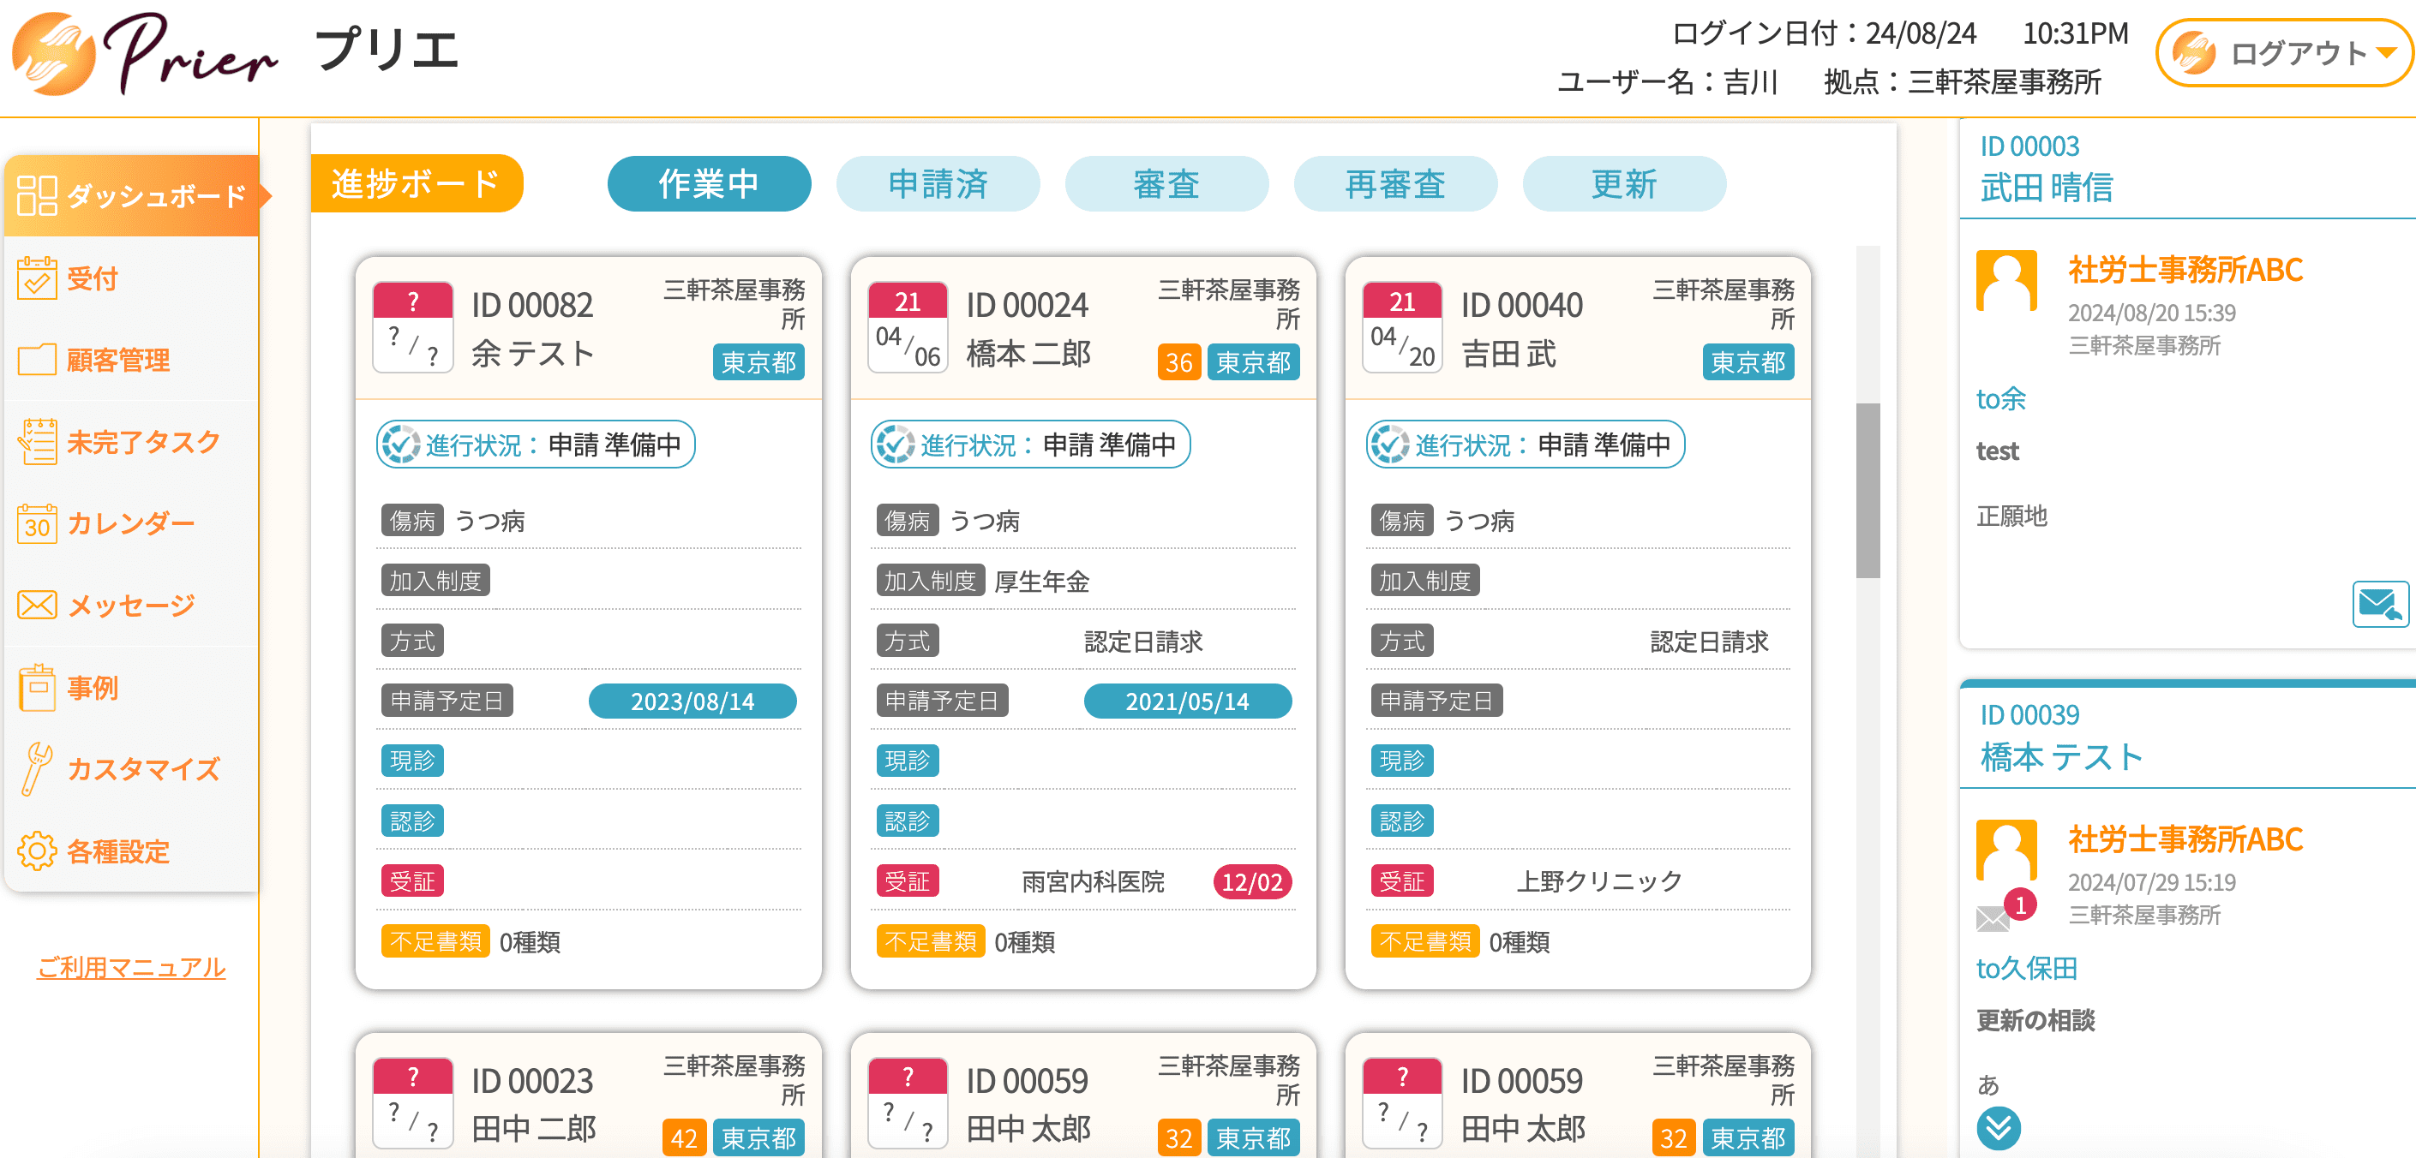Open the ログアウト dropdown
The width and height of the screenshot is (2416, 1158).
(x=2283, y=53)
